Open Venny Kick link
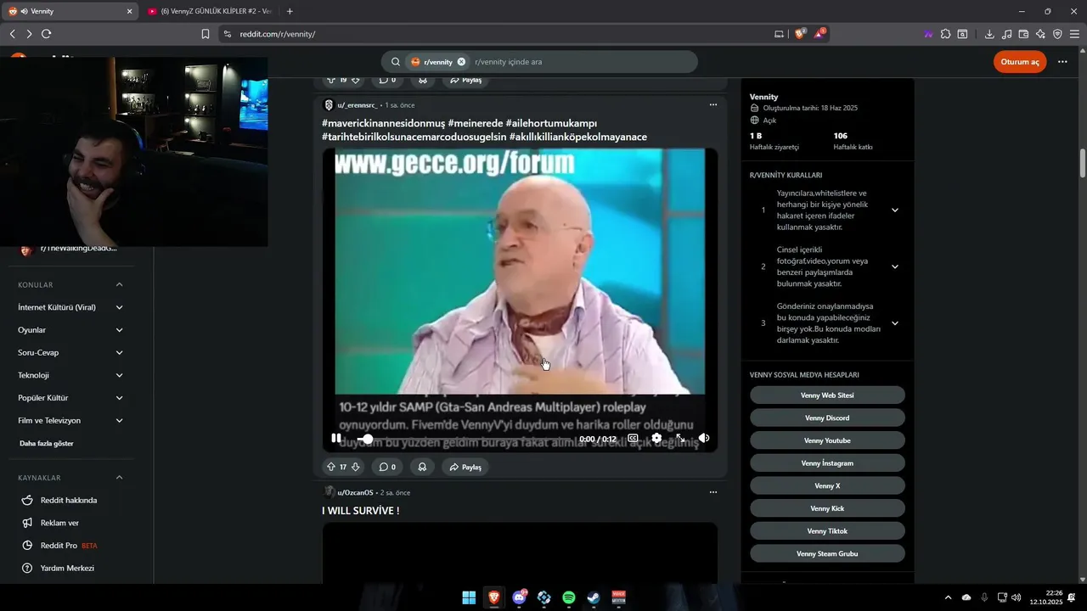 827,508
